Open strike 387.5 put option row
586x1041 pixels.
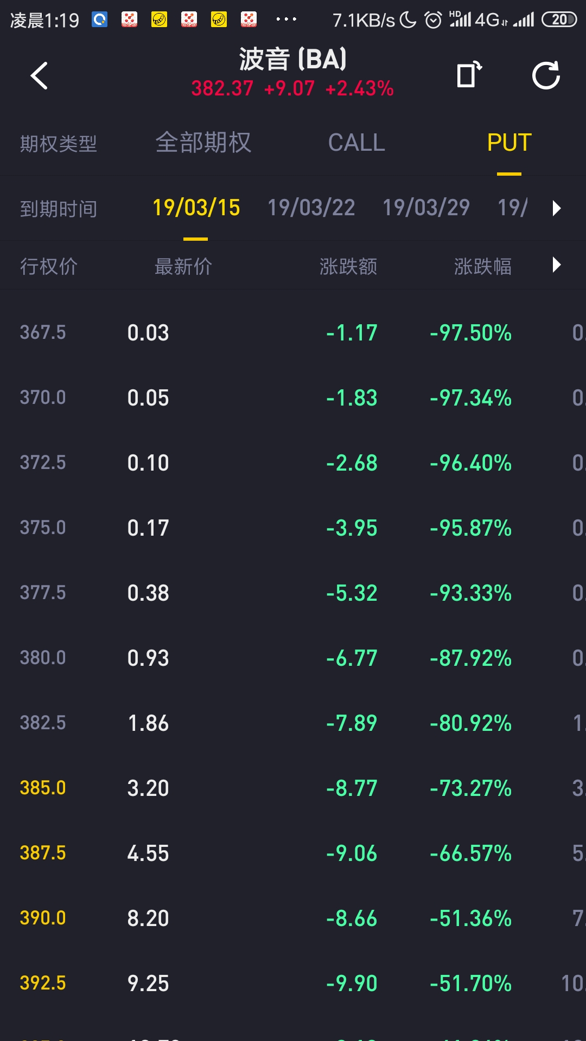(293, 853)
